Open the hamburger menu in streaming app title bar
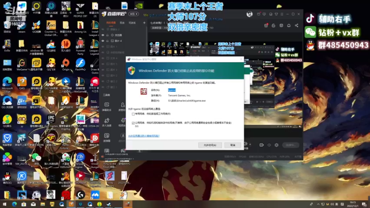The height and width of the screenshot is (208, 370). point(282,14)
